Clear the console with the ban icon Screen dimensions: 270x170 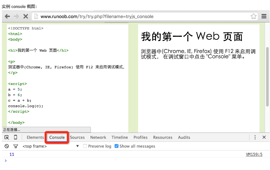[6, 146]
